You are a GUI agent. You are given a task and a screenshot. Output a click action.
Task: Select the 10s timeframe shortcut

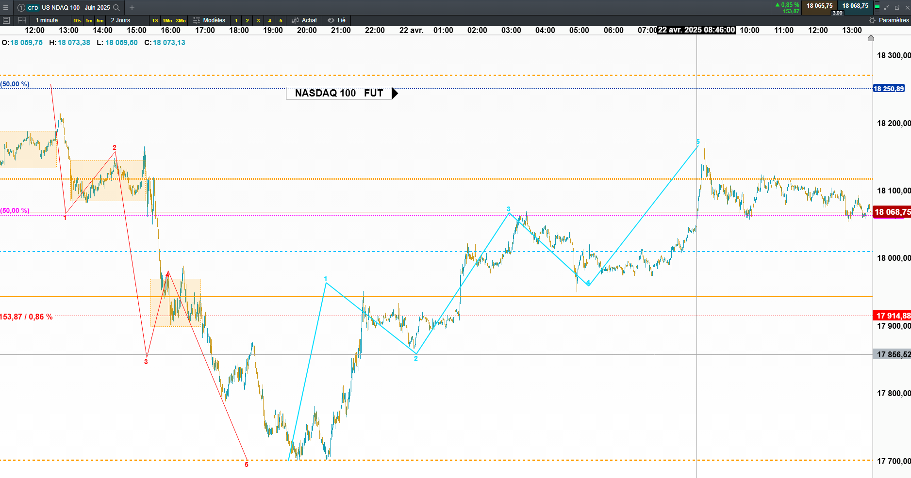pyautogui.click(x=77, y=20)
